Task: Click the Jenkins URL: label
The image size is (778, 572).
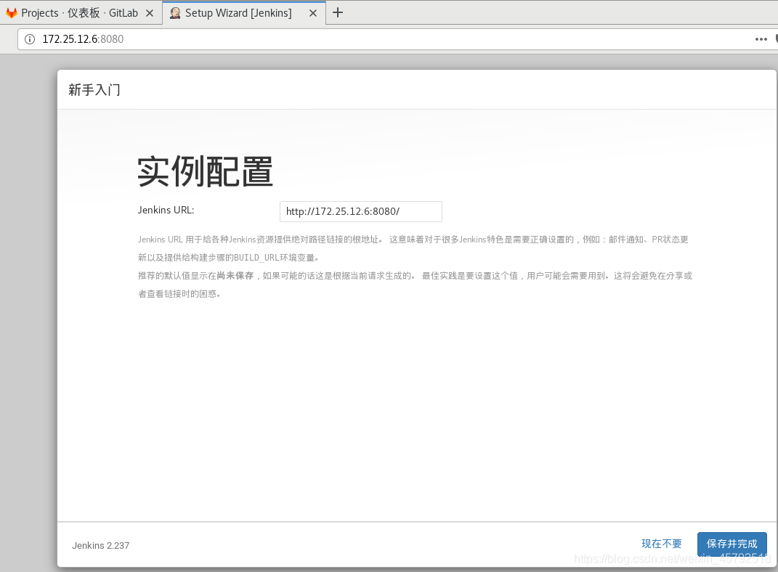Action: click(x=166, y=211)
